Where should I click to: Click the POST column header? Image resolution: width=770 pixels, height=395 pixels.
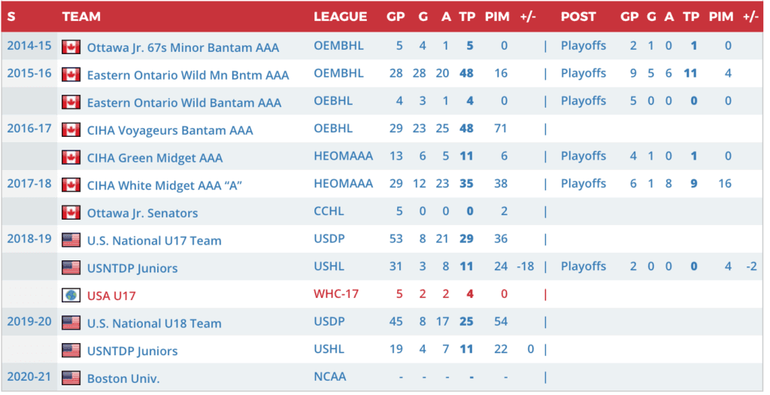(x=578, y=17)
